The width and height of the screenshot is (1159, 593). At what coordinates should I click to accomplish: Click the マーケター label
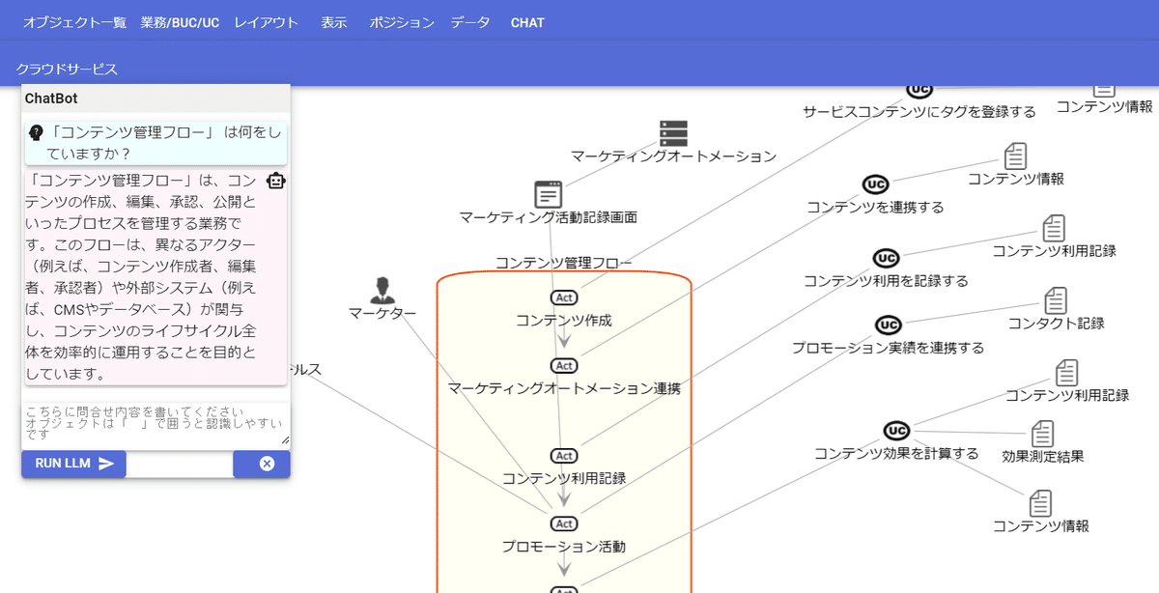pyautogui.click(x=382, y=314)
